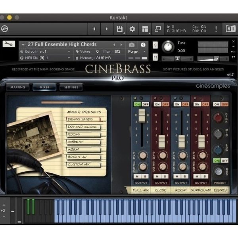
Task: Open Full Mix OUTPUT routing menu
Action: [x=141, y=183]
